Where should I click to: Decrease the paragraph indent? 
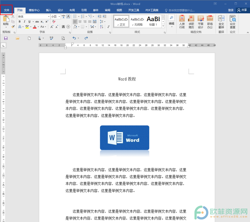click(99, 16)
